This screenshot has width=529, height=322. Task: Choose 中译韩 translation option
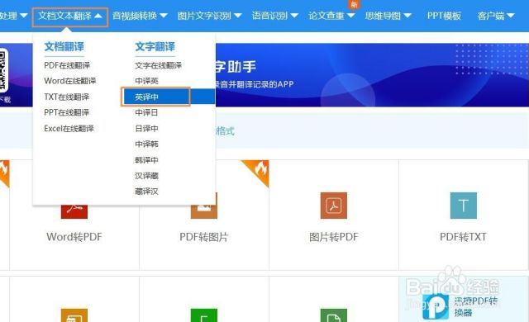146,144
